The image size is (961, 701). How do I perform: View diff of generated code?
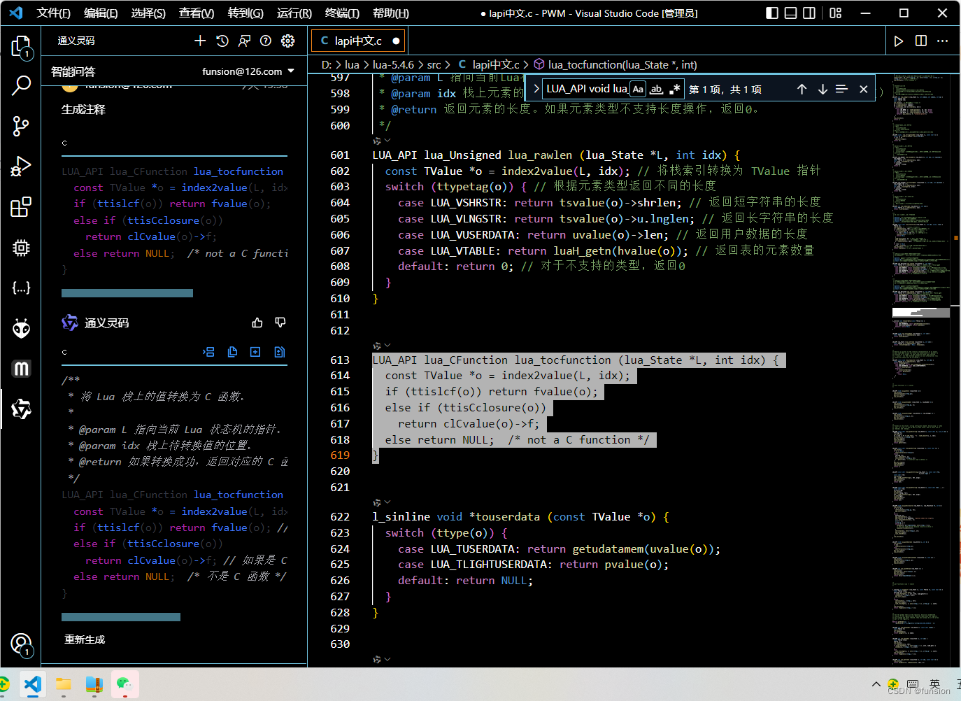click(280, 352)
